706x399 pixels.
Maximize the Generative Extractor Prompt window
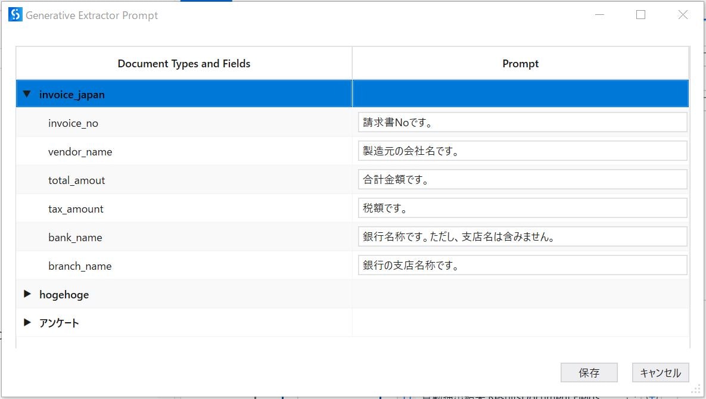click(x=640, y=14)
